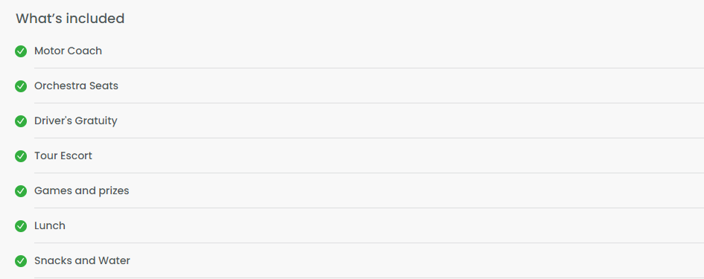Click the "What's included" heading
Viewport: 704px width, 279px height.
pyautogui.click(x=70, y=19)
